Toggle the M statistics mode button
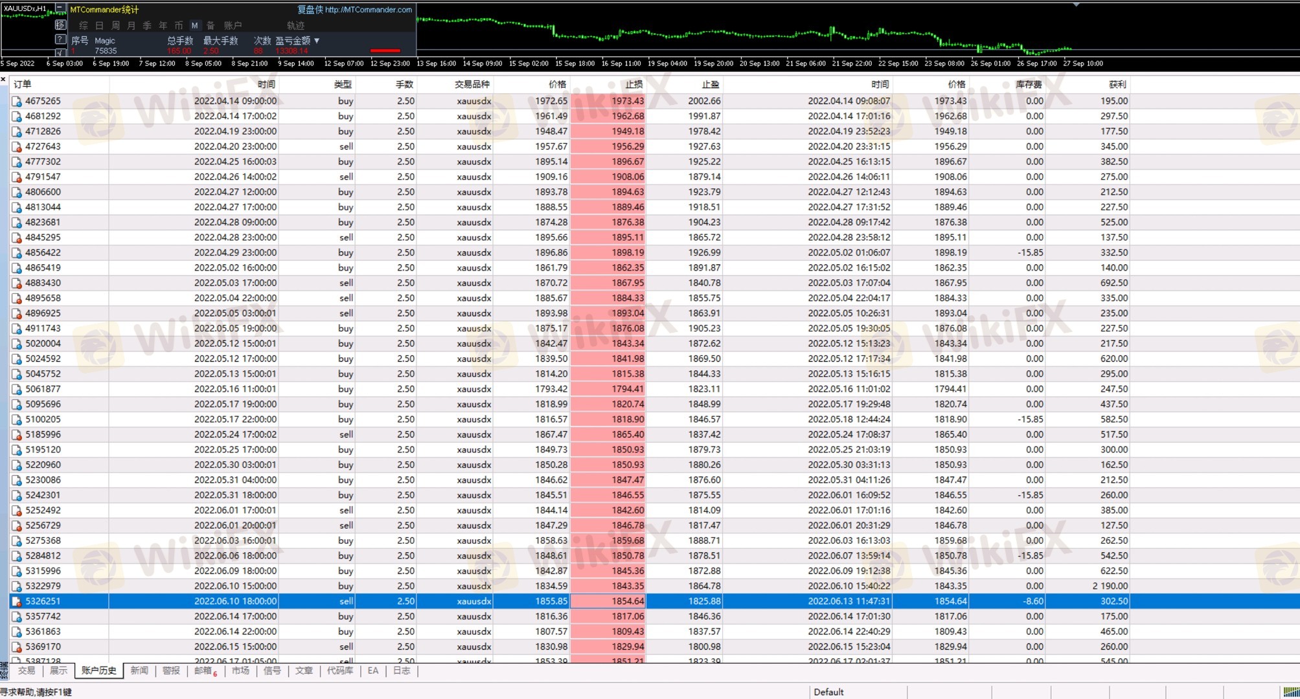The width and height of the screenshot is (1300, 699). tap(194, 25)
